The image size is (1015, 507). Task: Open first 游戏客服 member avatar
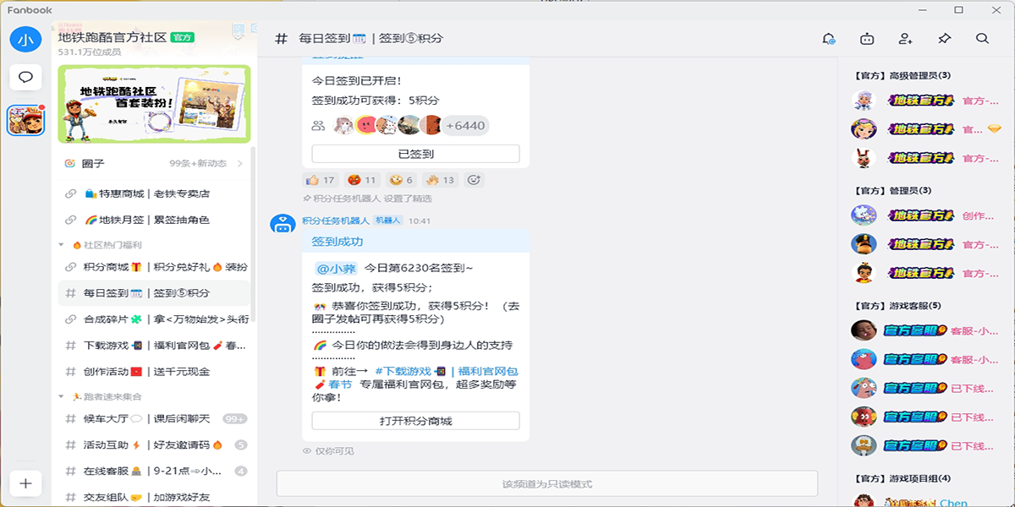click(863, 330)
